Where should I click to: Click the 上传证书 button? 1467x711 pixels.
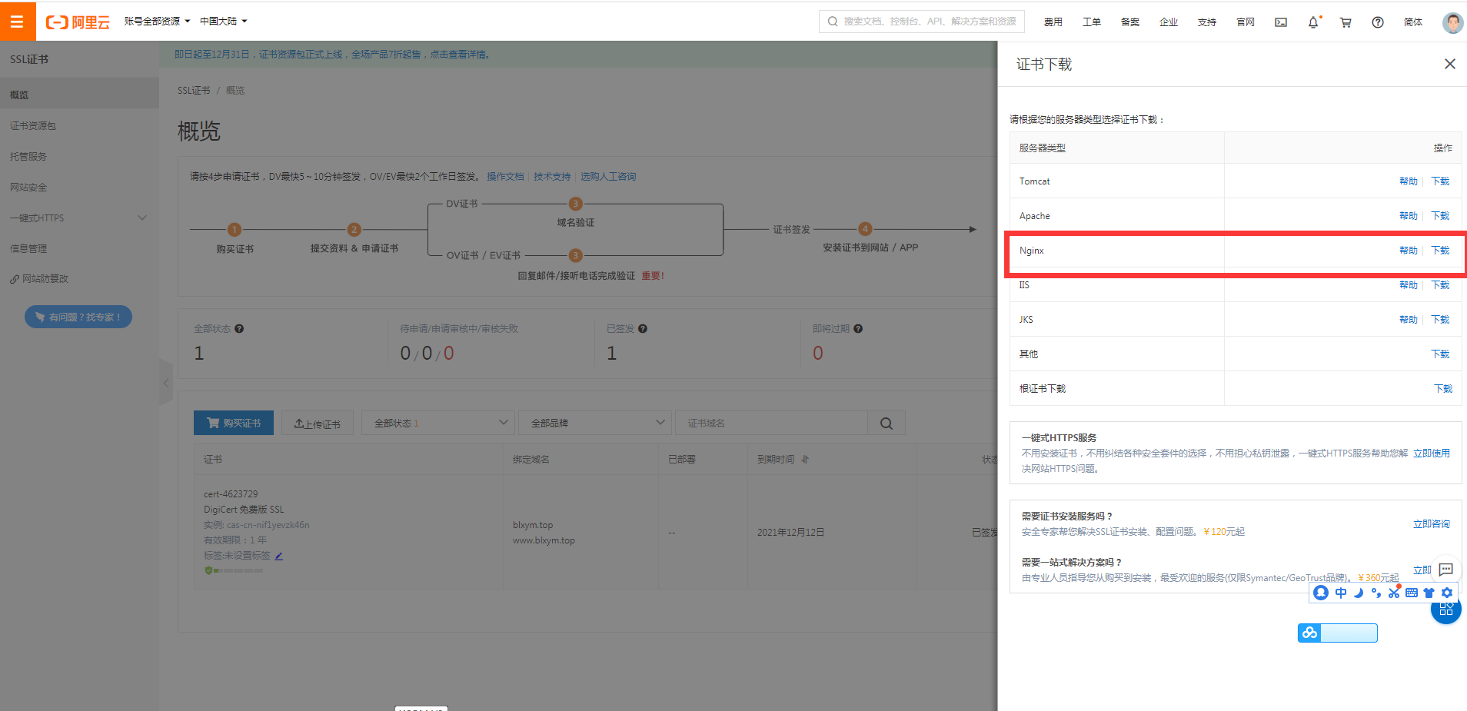[318, 424]
